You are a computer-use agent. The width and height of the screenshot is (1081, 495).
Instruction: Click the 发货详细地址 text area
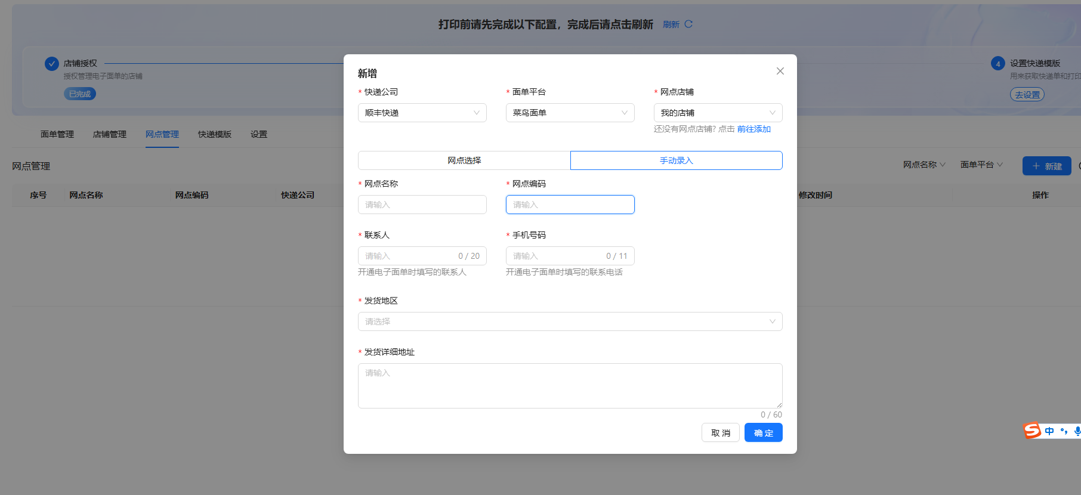coord(570,386)
